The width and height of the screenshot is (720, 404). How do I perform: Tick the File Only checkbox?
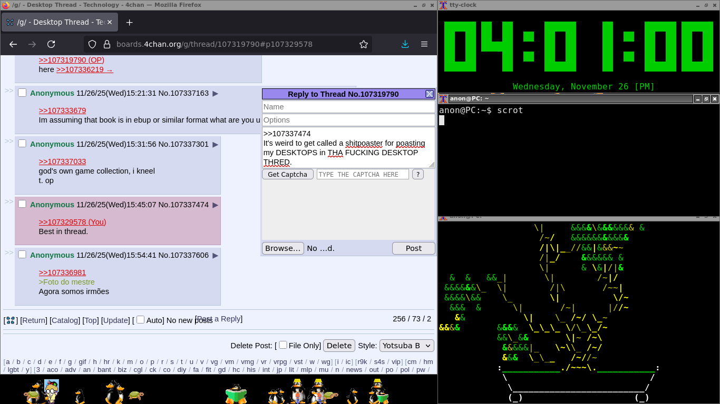click(x=283, y=345)
